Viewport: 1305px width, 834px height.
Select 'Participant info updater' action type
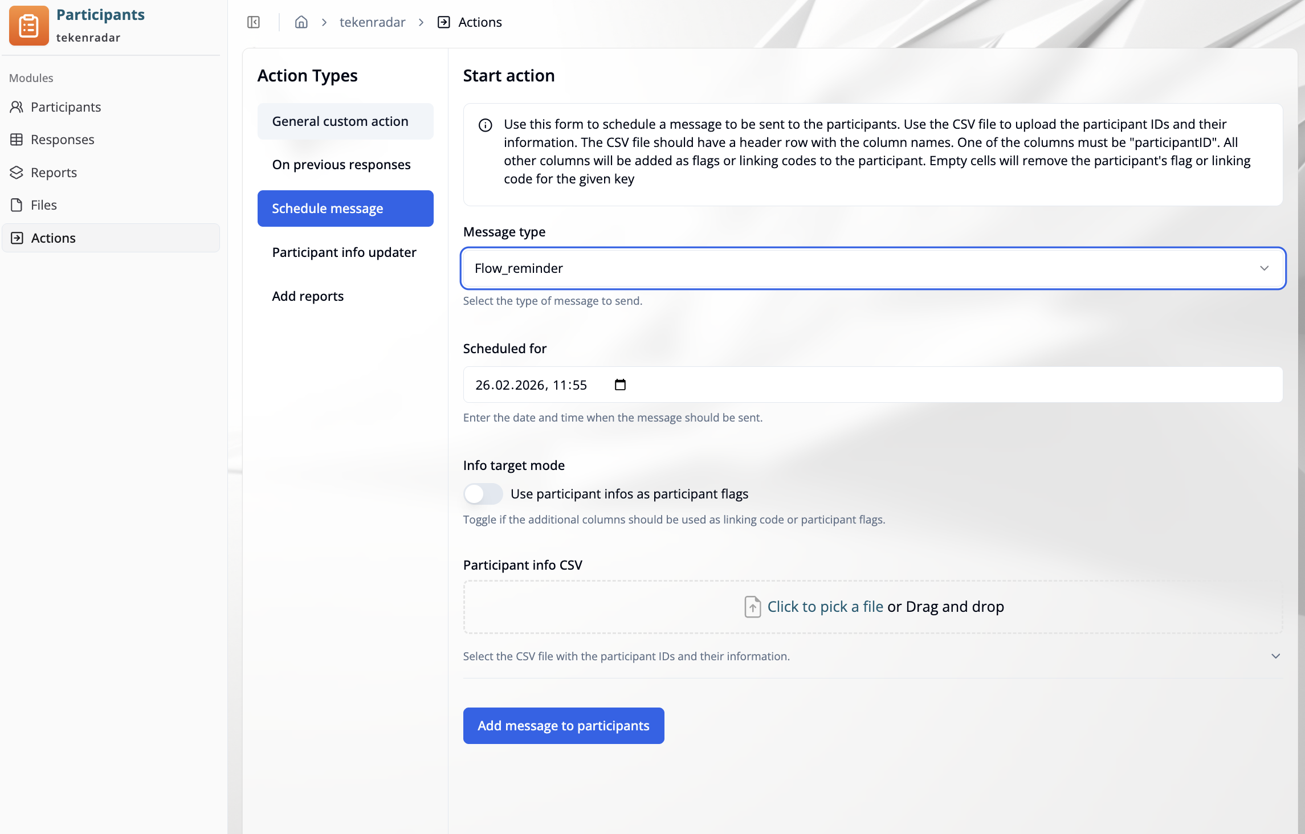344,252
